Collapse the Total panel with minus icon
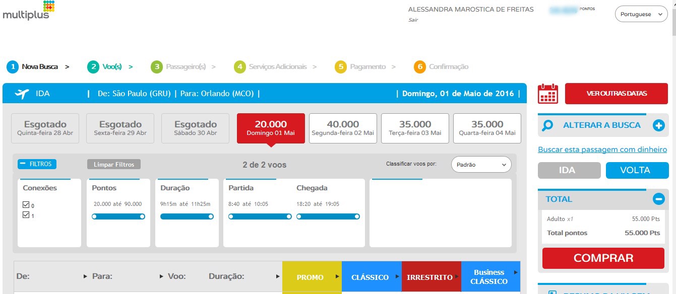The height and width of the screenshot is (294, 676). [658, 199]
